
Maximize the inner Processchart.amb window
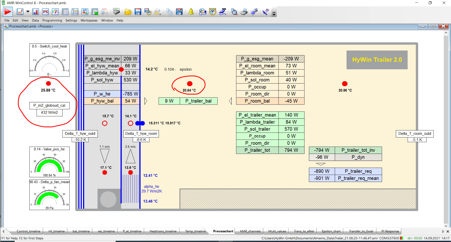(x=433, y=26)
